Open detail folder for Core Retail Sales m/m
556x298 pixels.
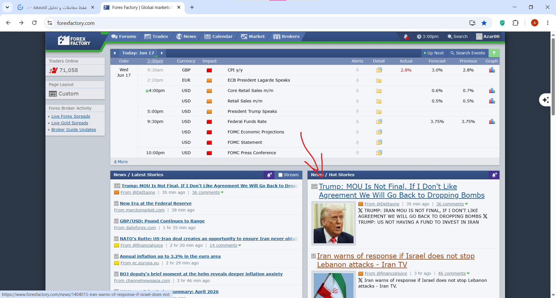click(x=379, y=91)
